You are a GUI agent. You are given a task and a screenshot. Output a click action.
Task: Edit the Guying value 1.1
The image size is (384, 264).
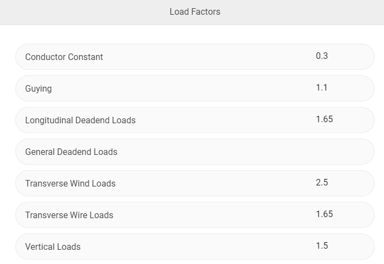tap(322, 87)
